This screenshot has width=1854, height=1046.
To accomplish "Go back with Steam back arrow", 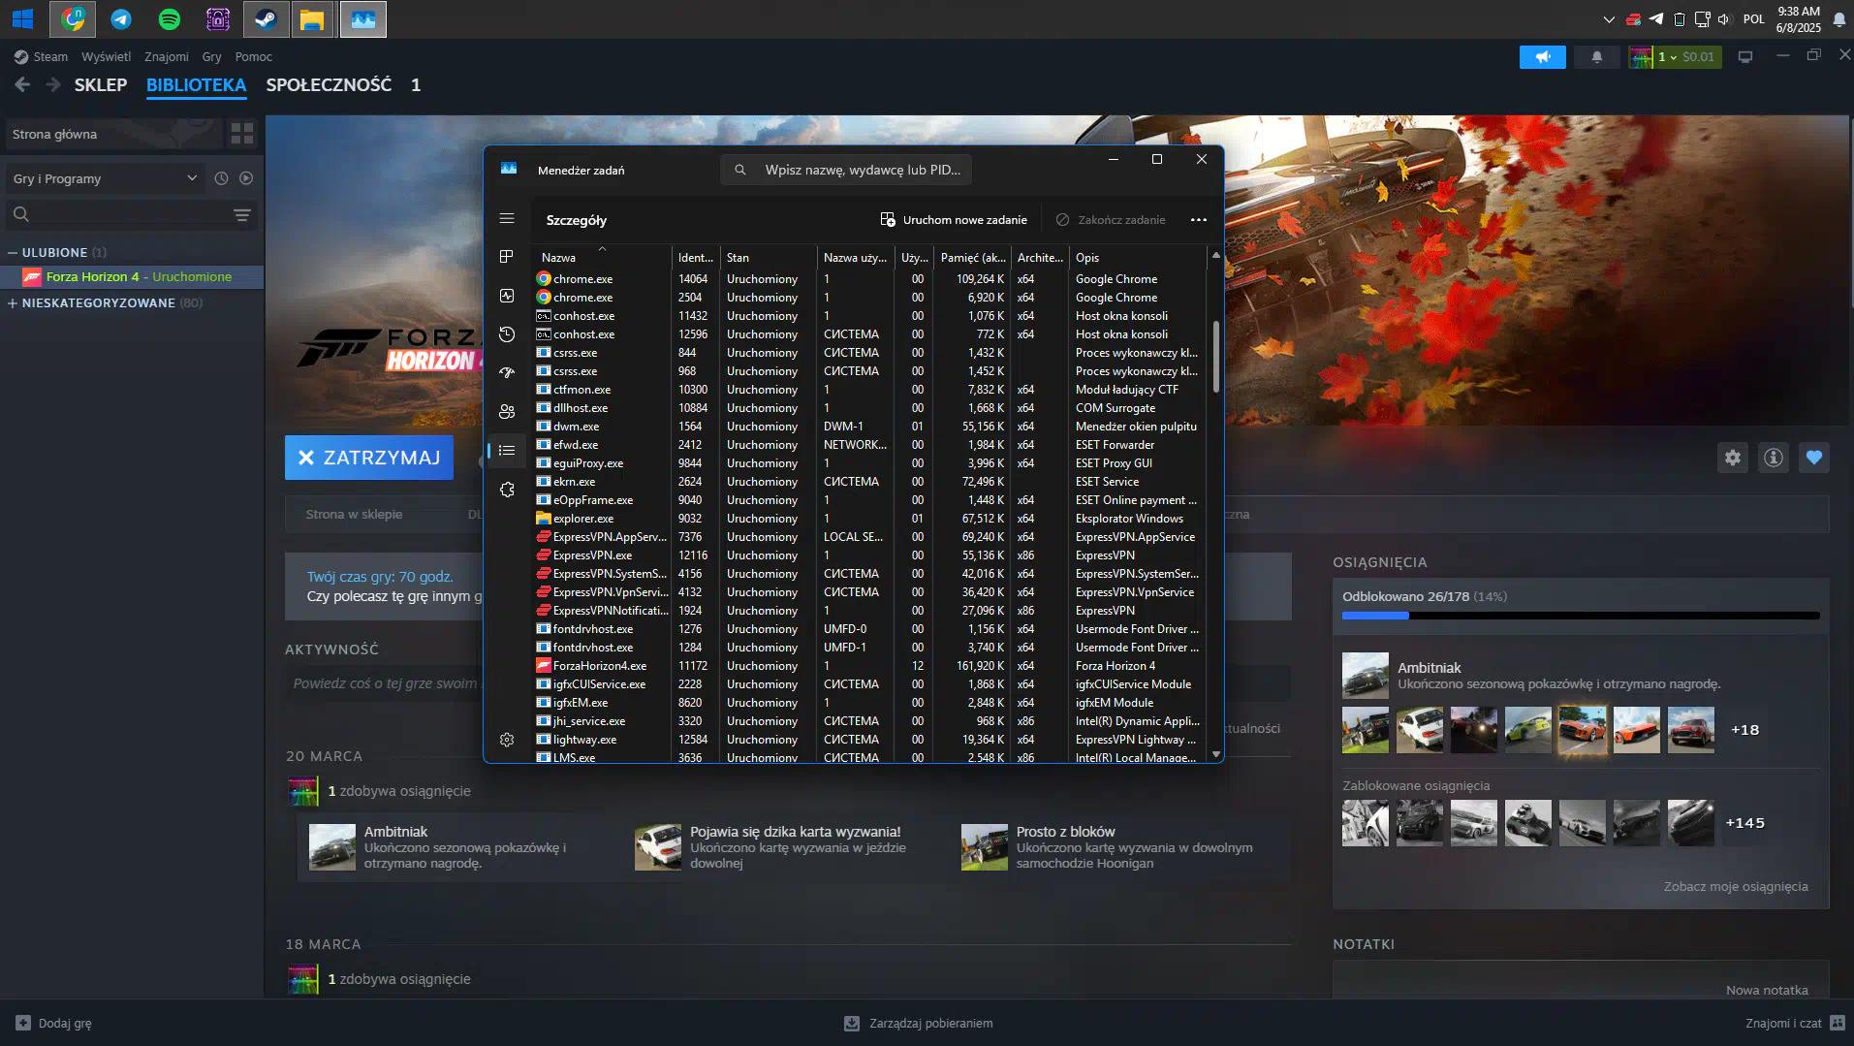I will click(22, 85).
